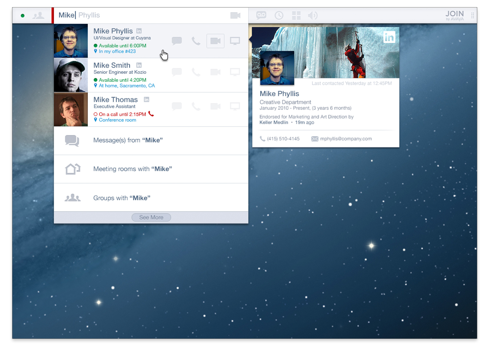
Task: Click Keller Medlin endorser name
Action: click(274, 122)
